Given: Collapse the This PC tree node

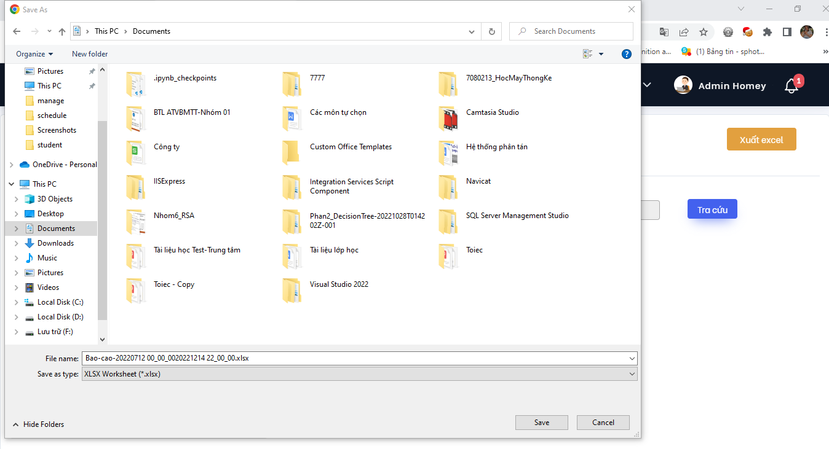Looking at the screenshot, I should point(9,184).
